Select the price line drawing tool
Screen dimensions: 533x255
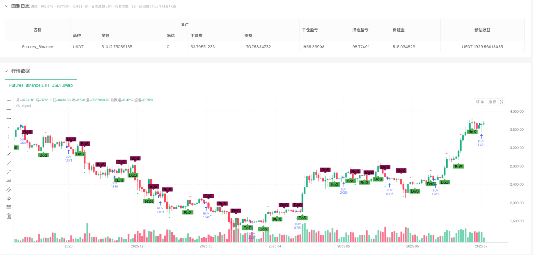point(9,180)
